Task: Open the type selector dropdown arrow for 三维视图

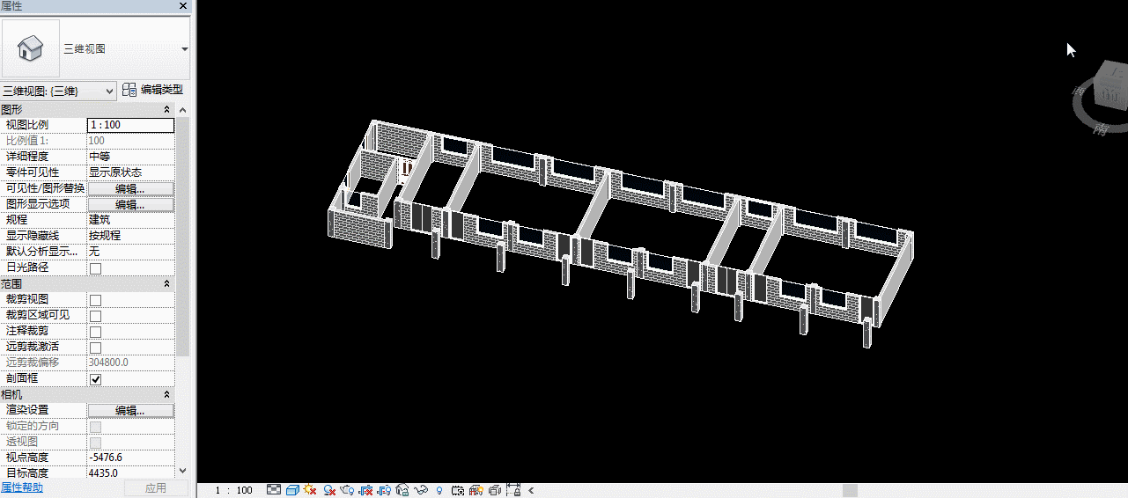Action: (x=185, y=49)
